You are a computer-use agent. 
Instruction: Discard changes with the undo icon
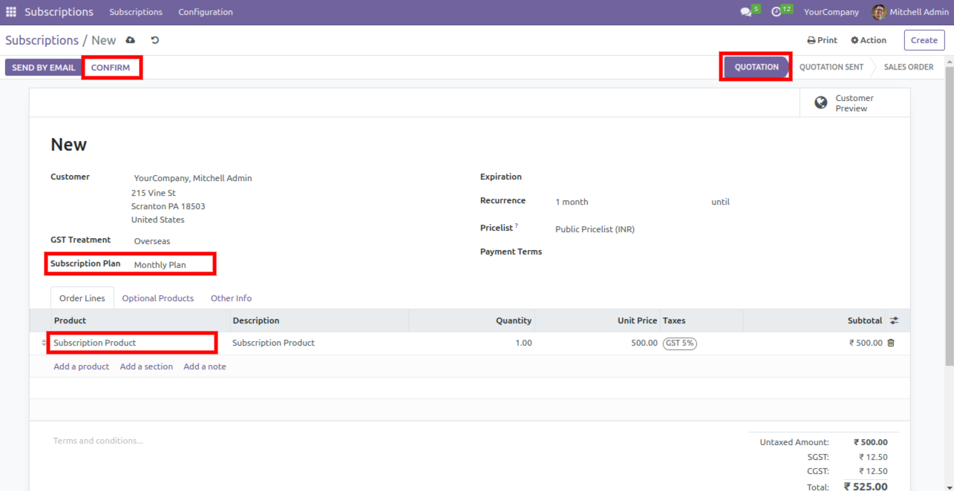pyautogui.click(x=154, y=40)
